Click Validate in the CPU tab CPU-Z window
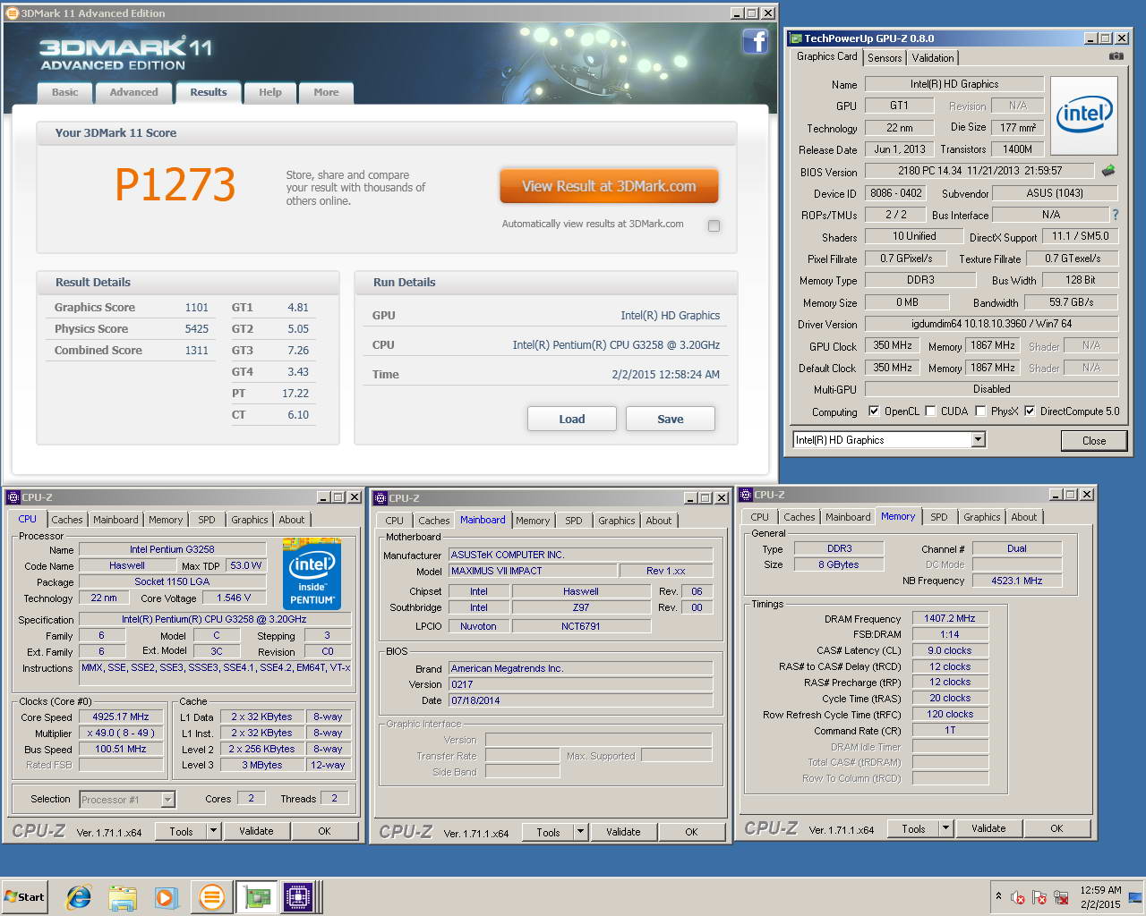1146x916 pixels. point(256,831)
